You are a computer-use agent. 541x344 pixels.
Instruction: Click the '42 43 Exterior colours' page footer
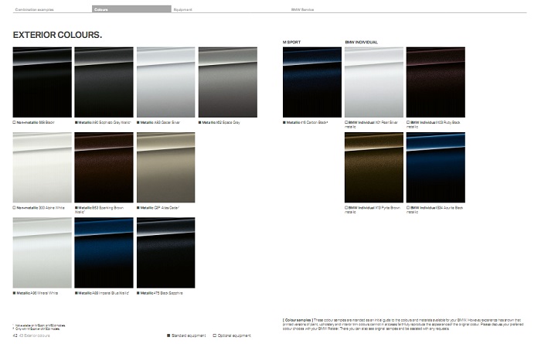(32, 335)
